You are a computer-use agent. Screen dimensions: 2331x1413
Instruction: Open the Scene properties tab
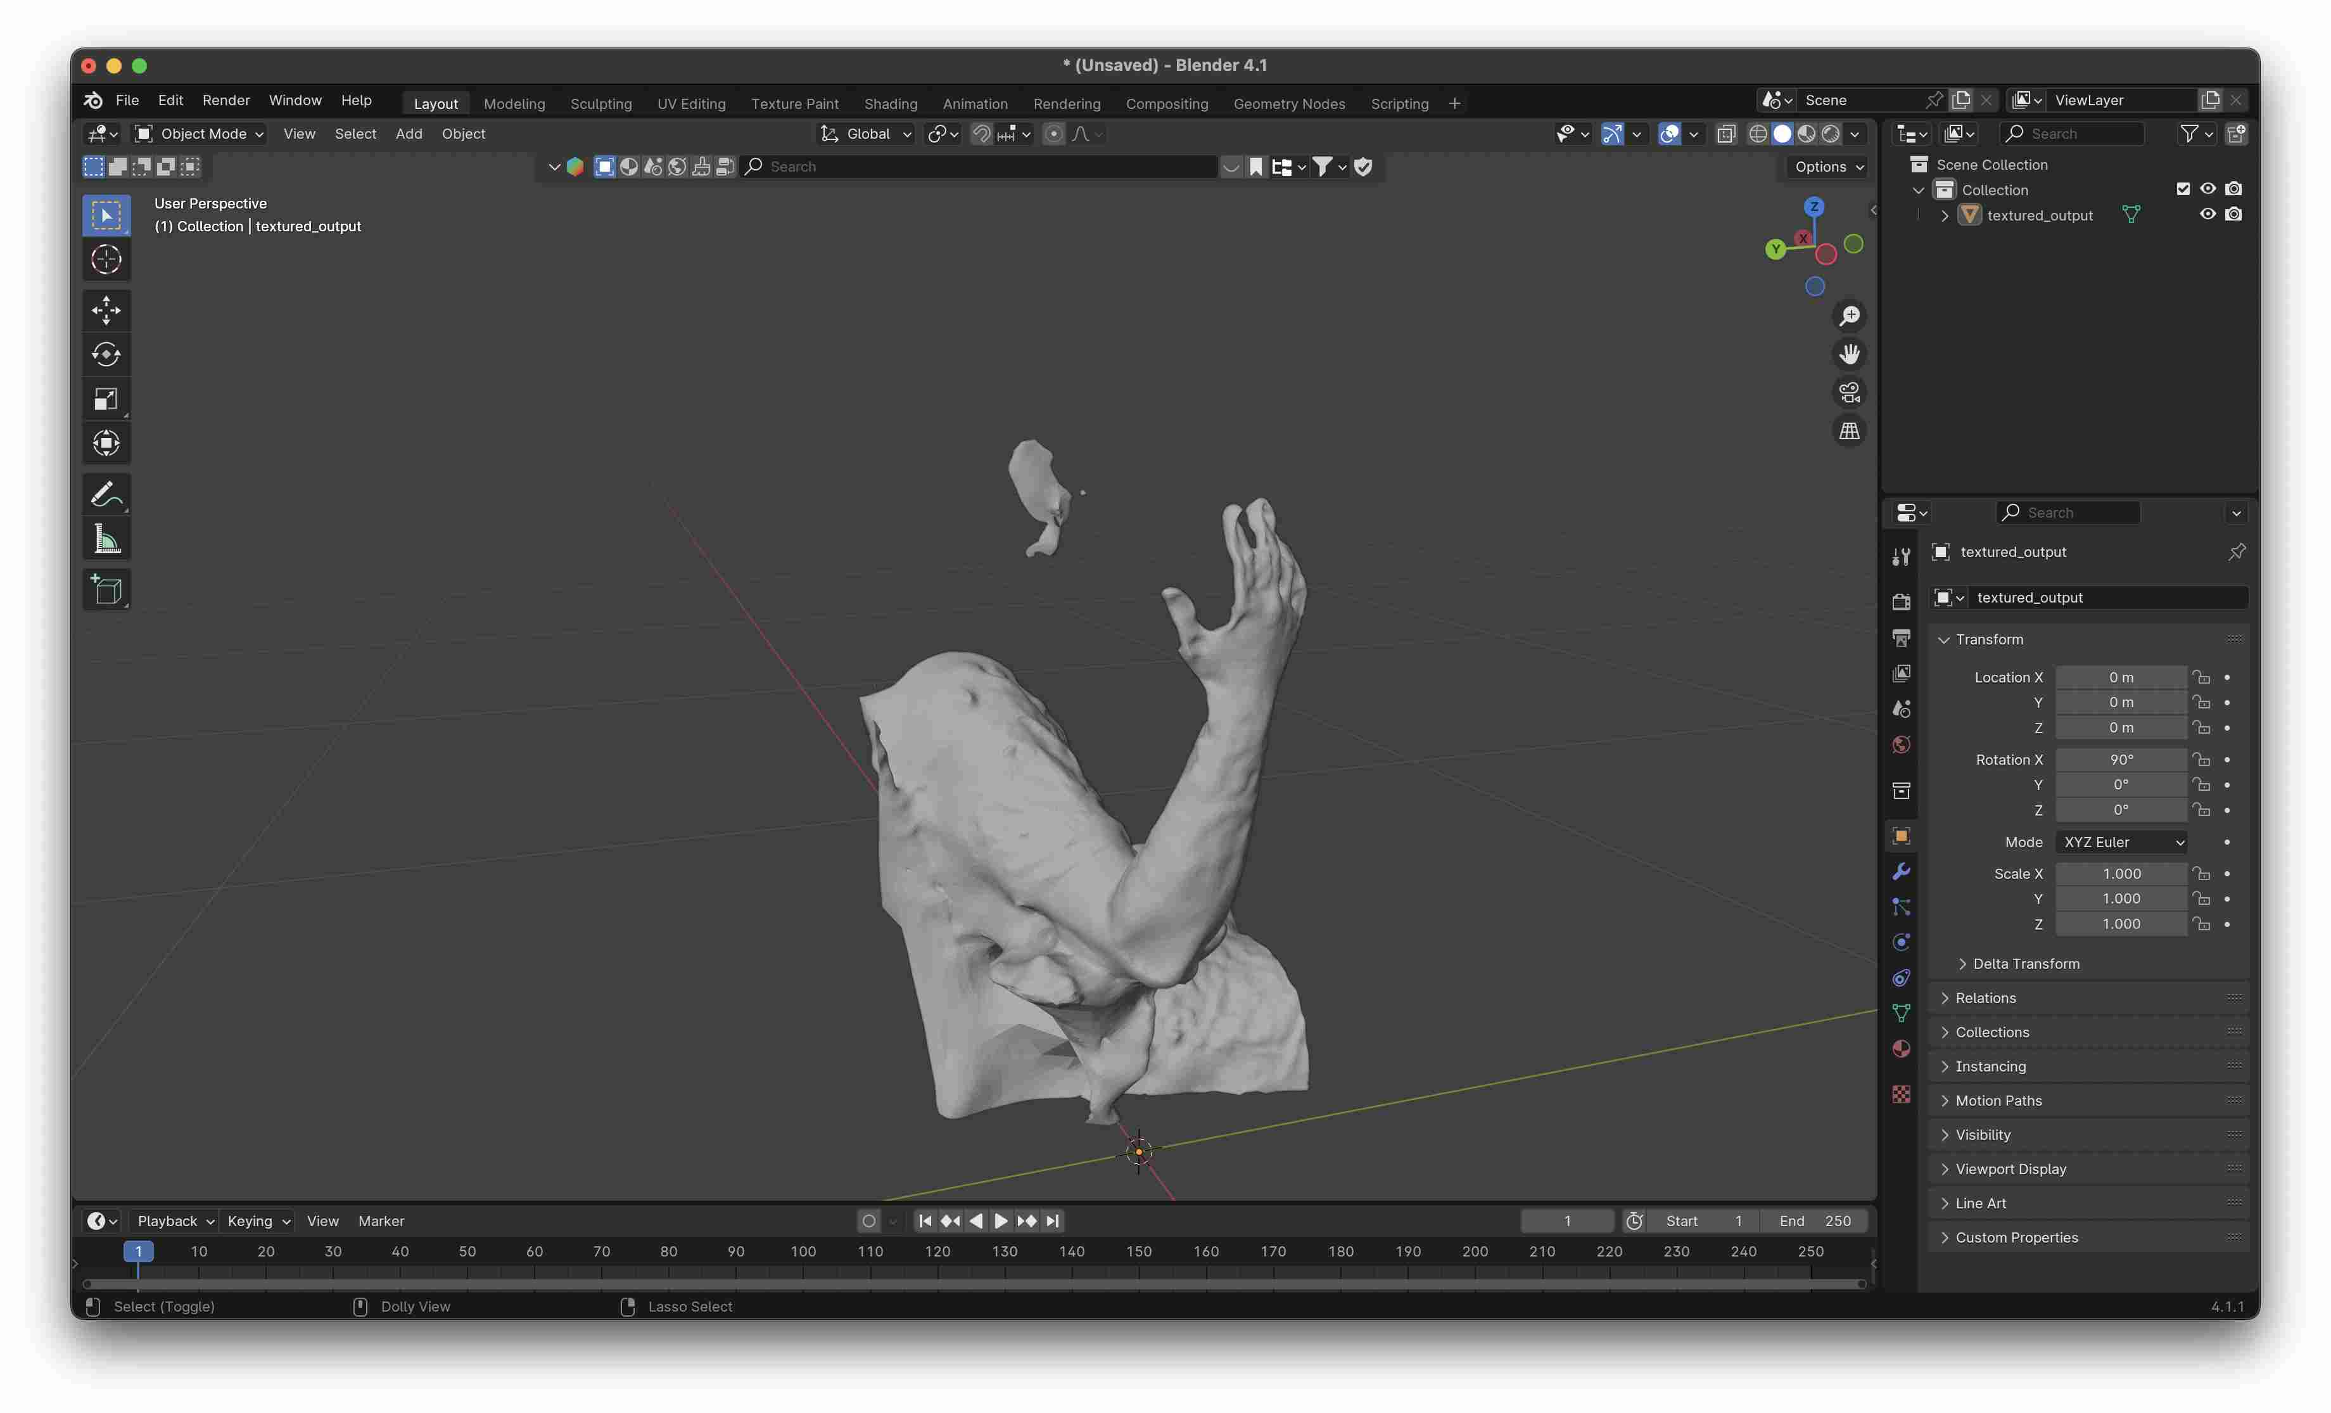click(1900, 709)
